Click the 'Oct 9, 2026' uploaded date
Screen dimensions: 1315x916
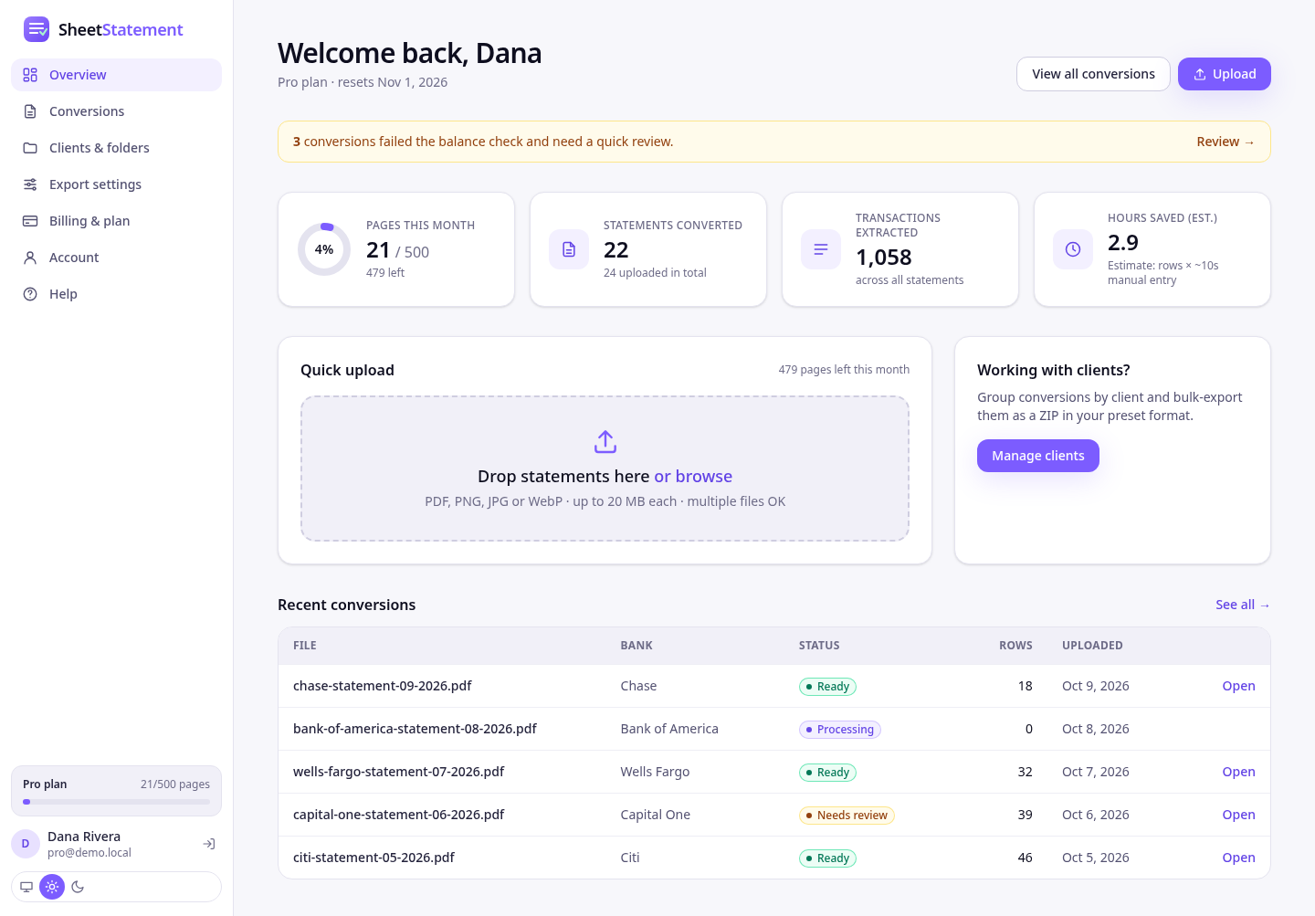point(1095,686)
